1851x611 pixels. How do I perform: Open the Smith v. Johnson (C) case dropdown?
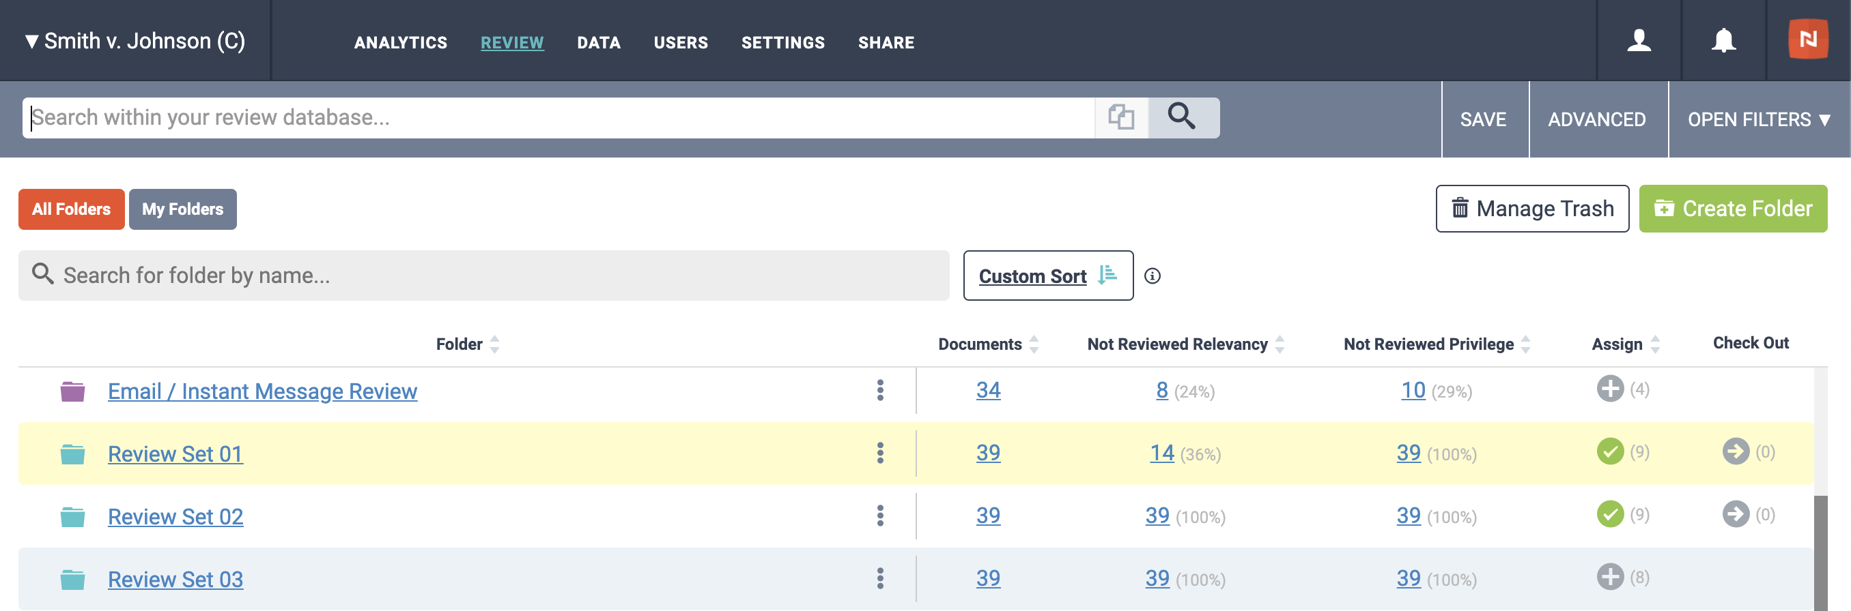point(135,41)
